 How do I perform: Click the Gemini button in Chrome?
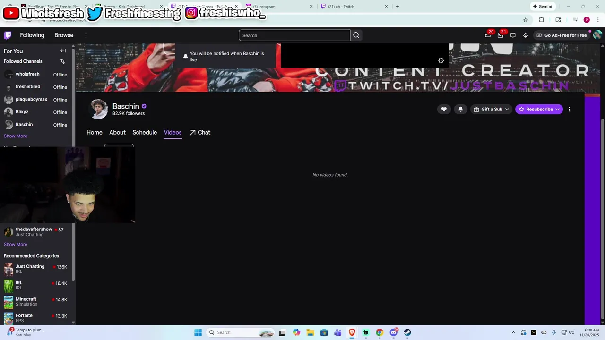pyautogui.click(x=542, y=7)
